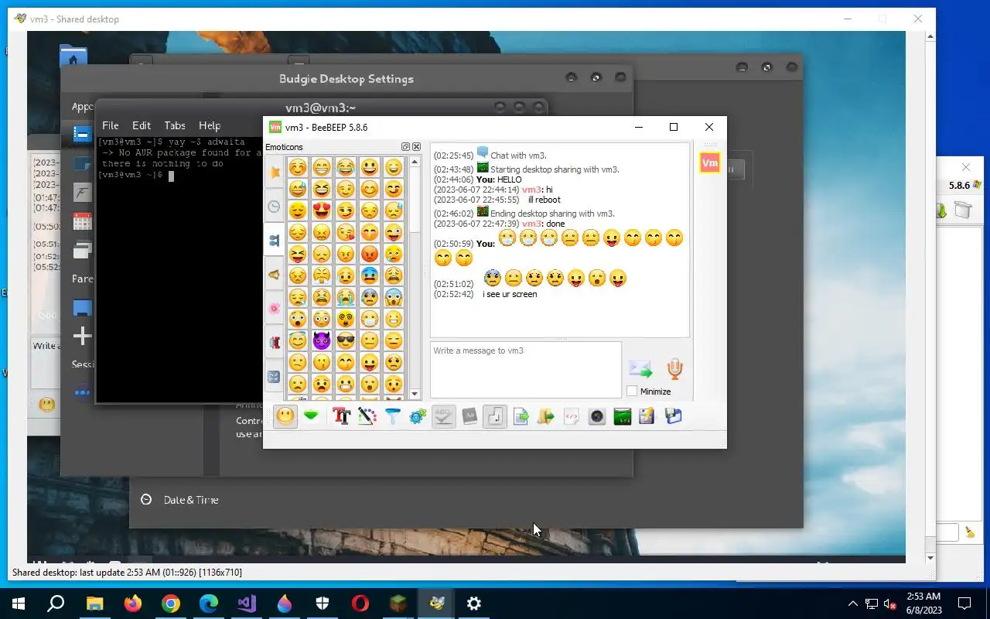The width and height of the screenshot is (990, 619).
Task: Click the Budgie Desktop Settings title bar
Action: point(346,79)
